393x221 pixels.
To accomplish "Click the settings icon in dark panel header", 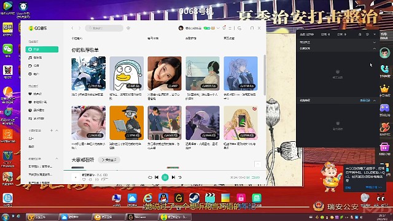I will click(x=367, y=34).
